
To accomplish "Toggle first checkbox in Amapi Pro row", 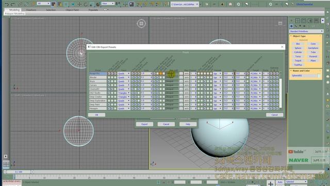I will pos(109,73).
